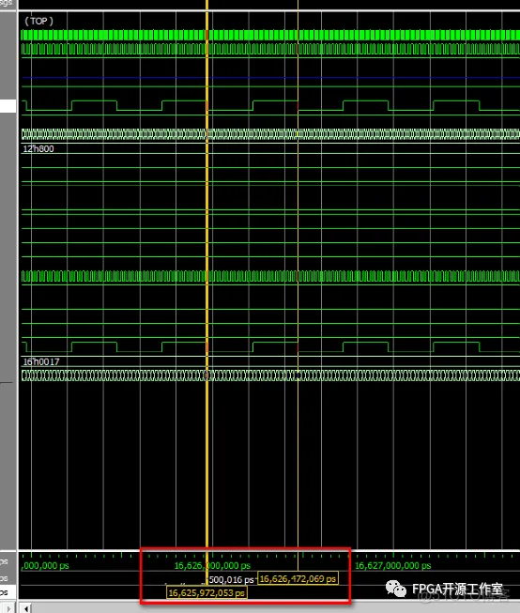Select the dark blue signal line
Screen dimensions: 520x613
click(x=270, y=77)
